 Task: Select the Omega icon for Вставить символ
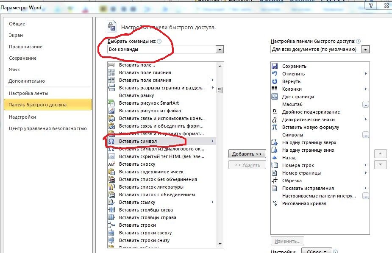click(111, 141)
